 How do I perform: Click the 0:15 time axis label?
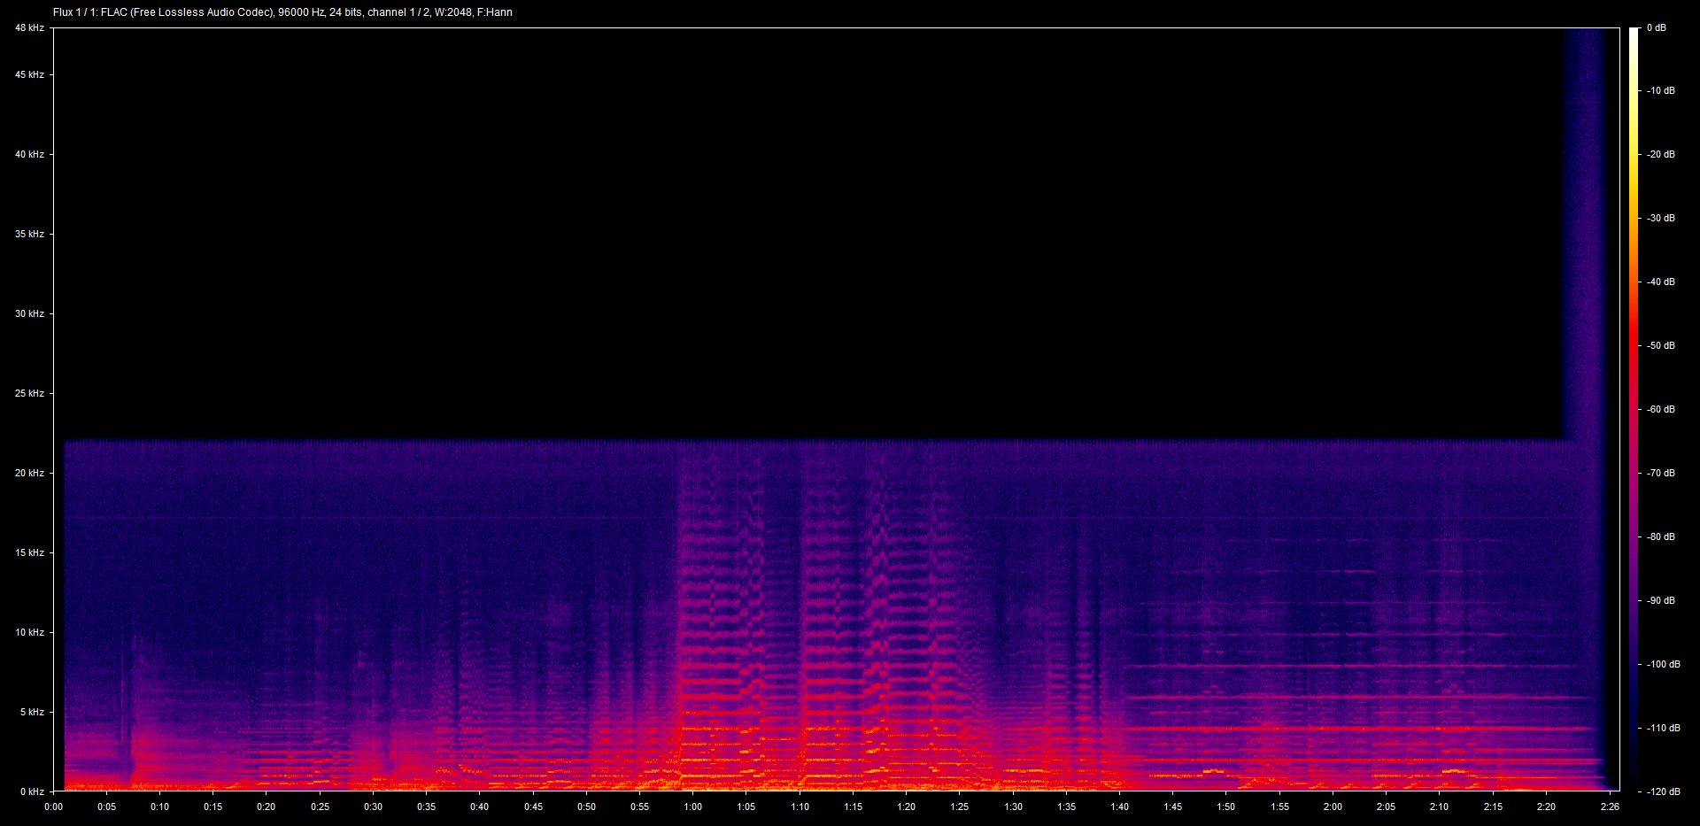(x=212, y=807)
